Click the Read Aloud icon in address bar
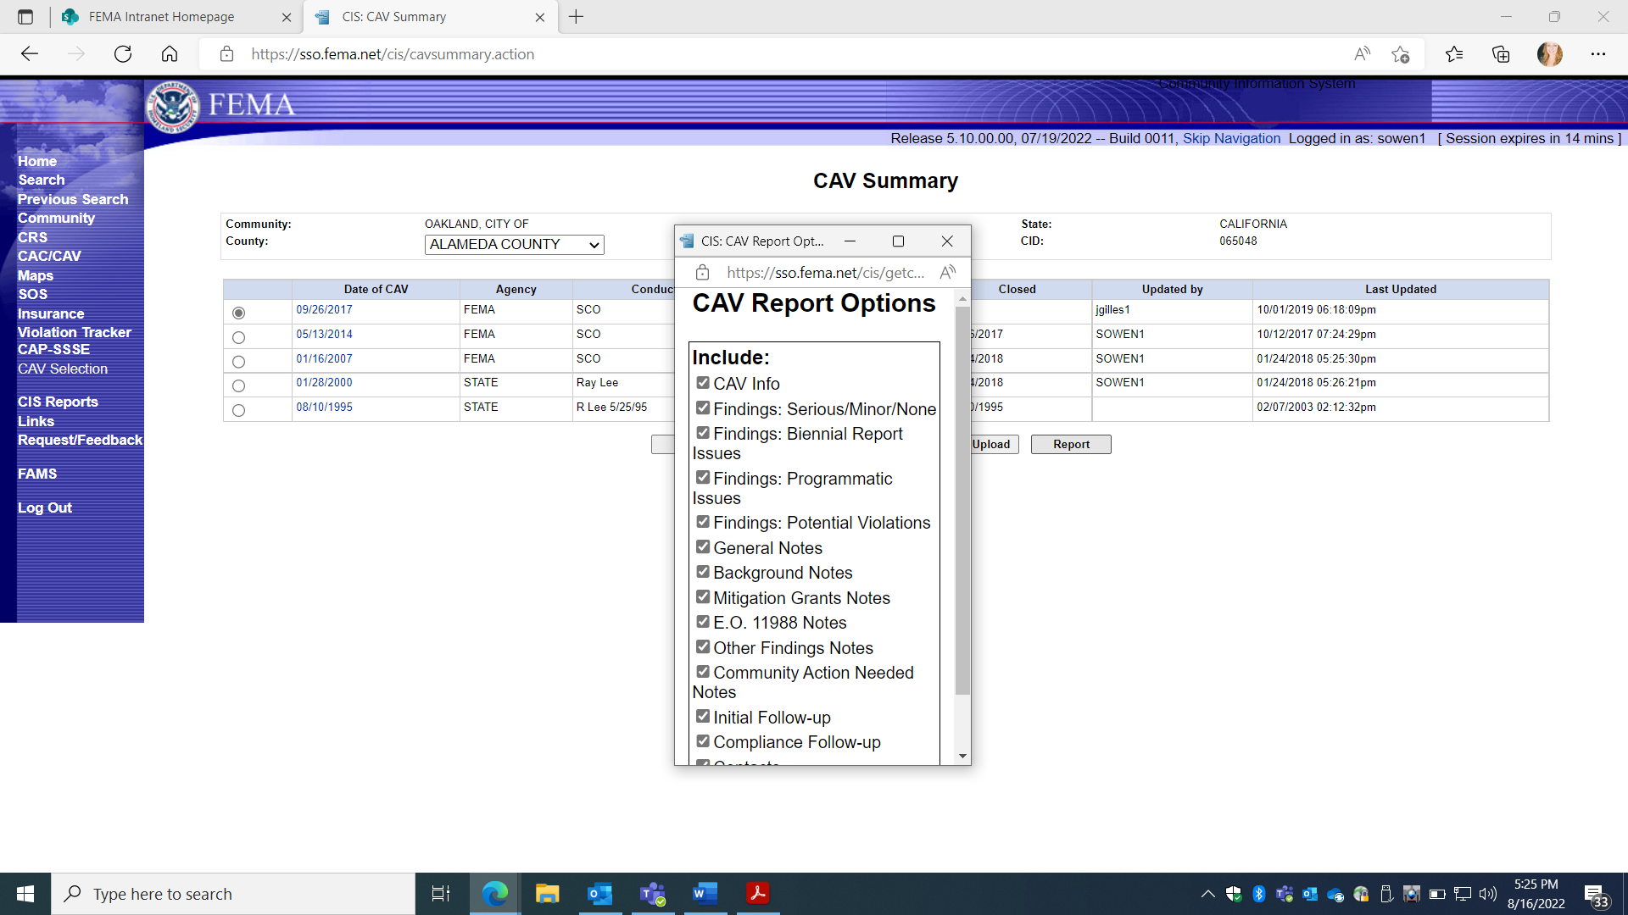The height and width of the screenshot is (915, 1628). [x=1362, y=54]
